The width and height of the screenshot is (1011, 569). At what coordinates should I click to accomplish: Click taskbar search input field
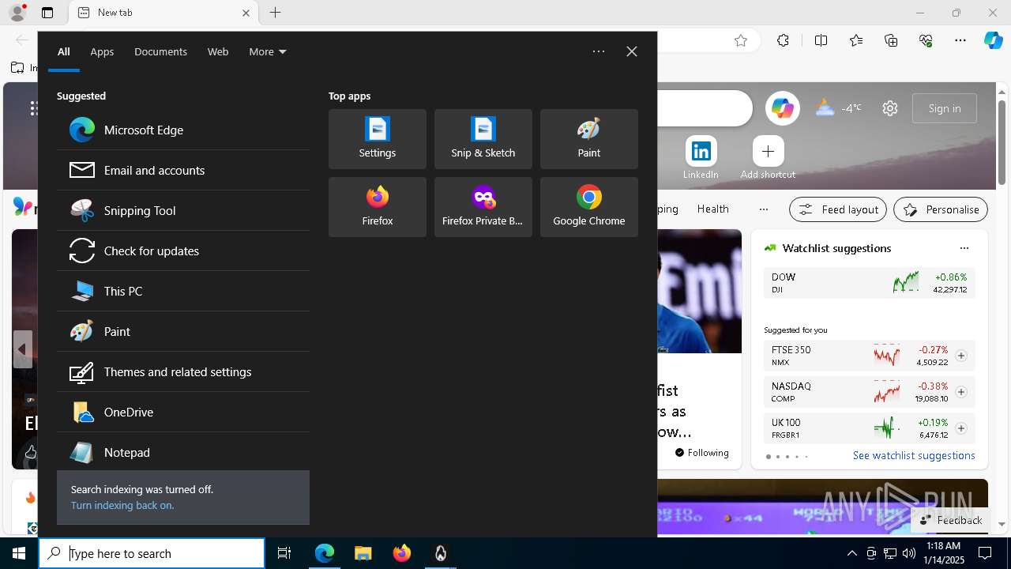152,553
